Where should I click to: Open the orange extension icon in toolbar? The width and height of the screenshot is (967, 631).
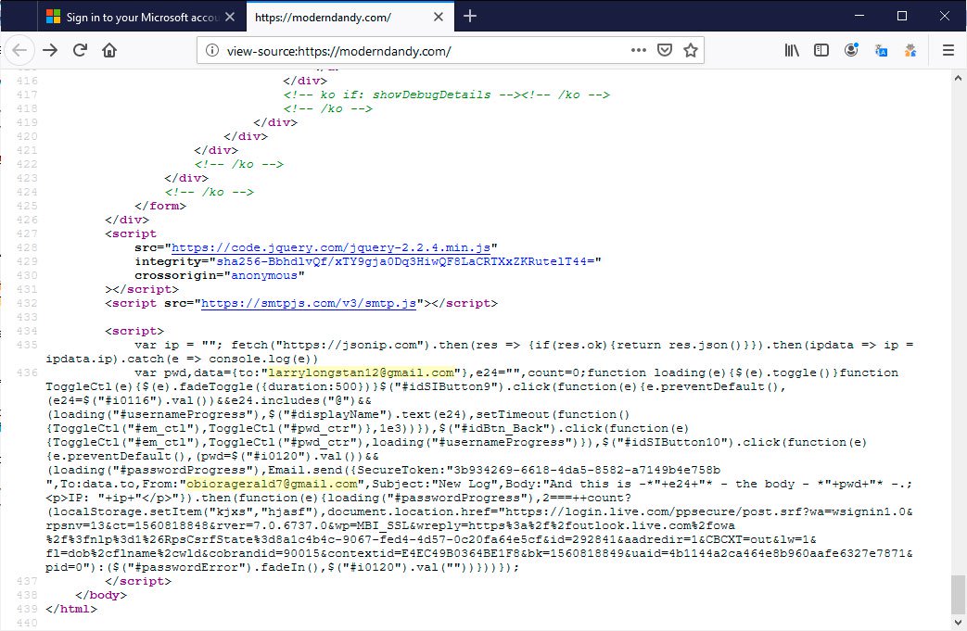point(910,51)
